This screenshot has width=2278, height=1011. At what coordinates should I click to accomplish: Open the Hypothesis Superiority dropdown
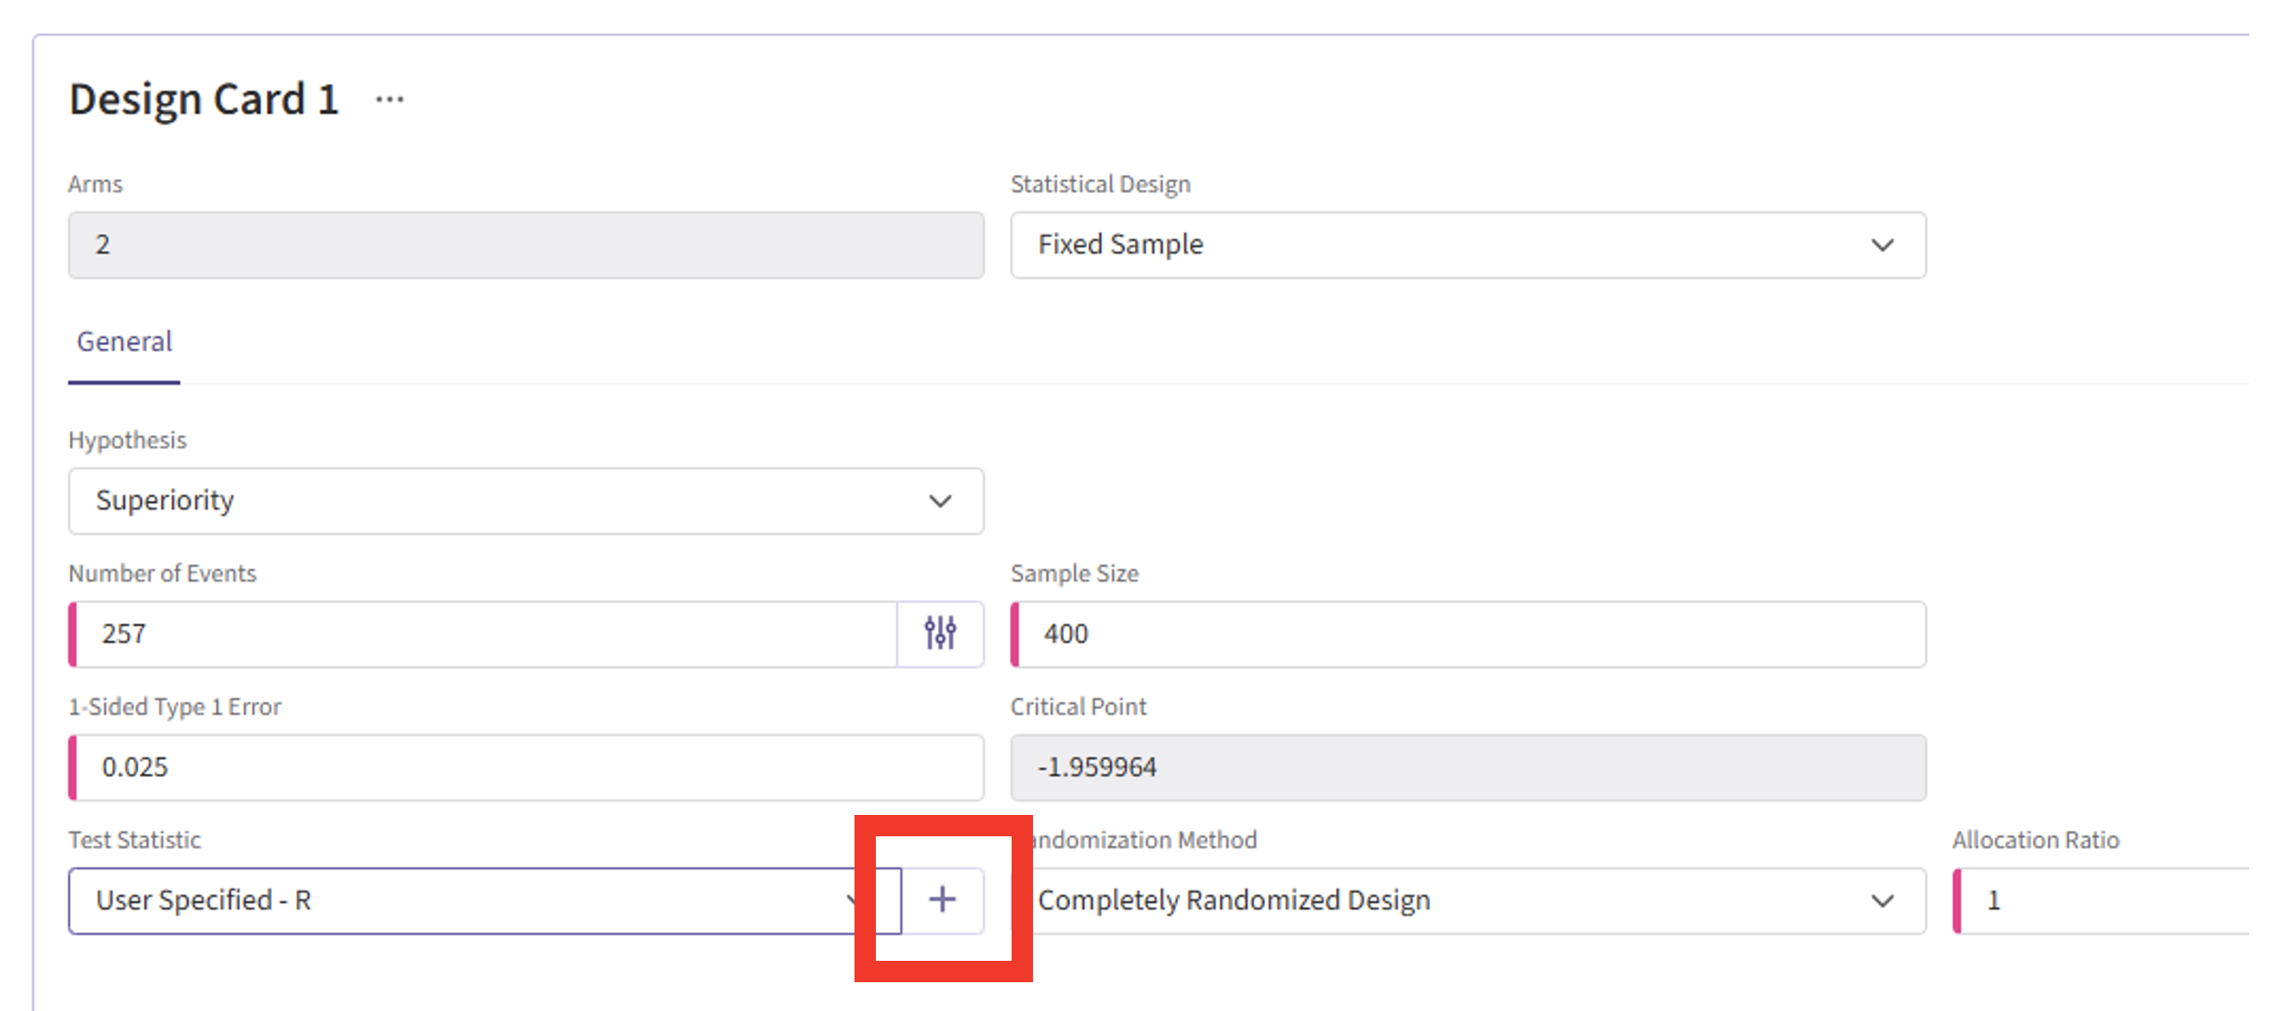click(x=525, y=501)
